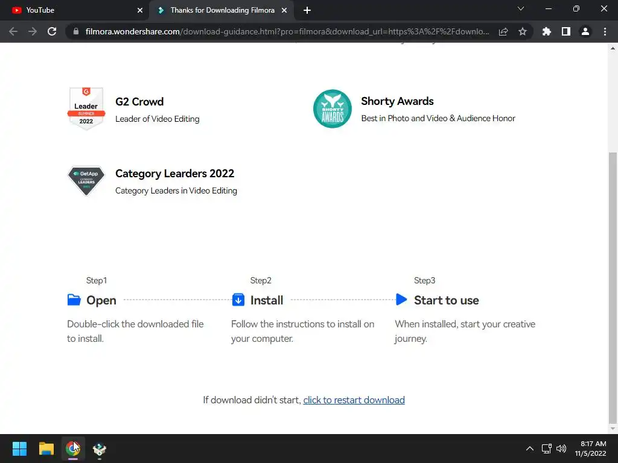618x463 pixels.
Task: Select the Thanks for Downloading Filmora tab
Action: 222,11
